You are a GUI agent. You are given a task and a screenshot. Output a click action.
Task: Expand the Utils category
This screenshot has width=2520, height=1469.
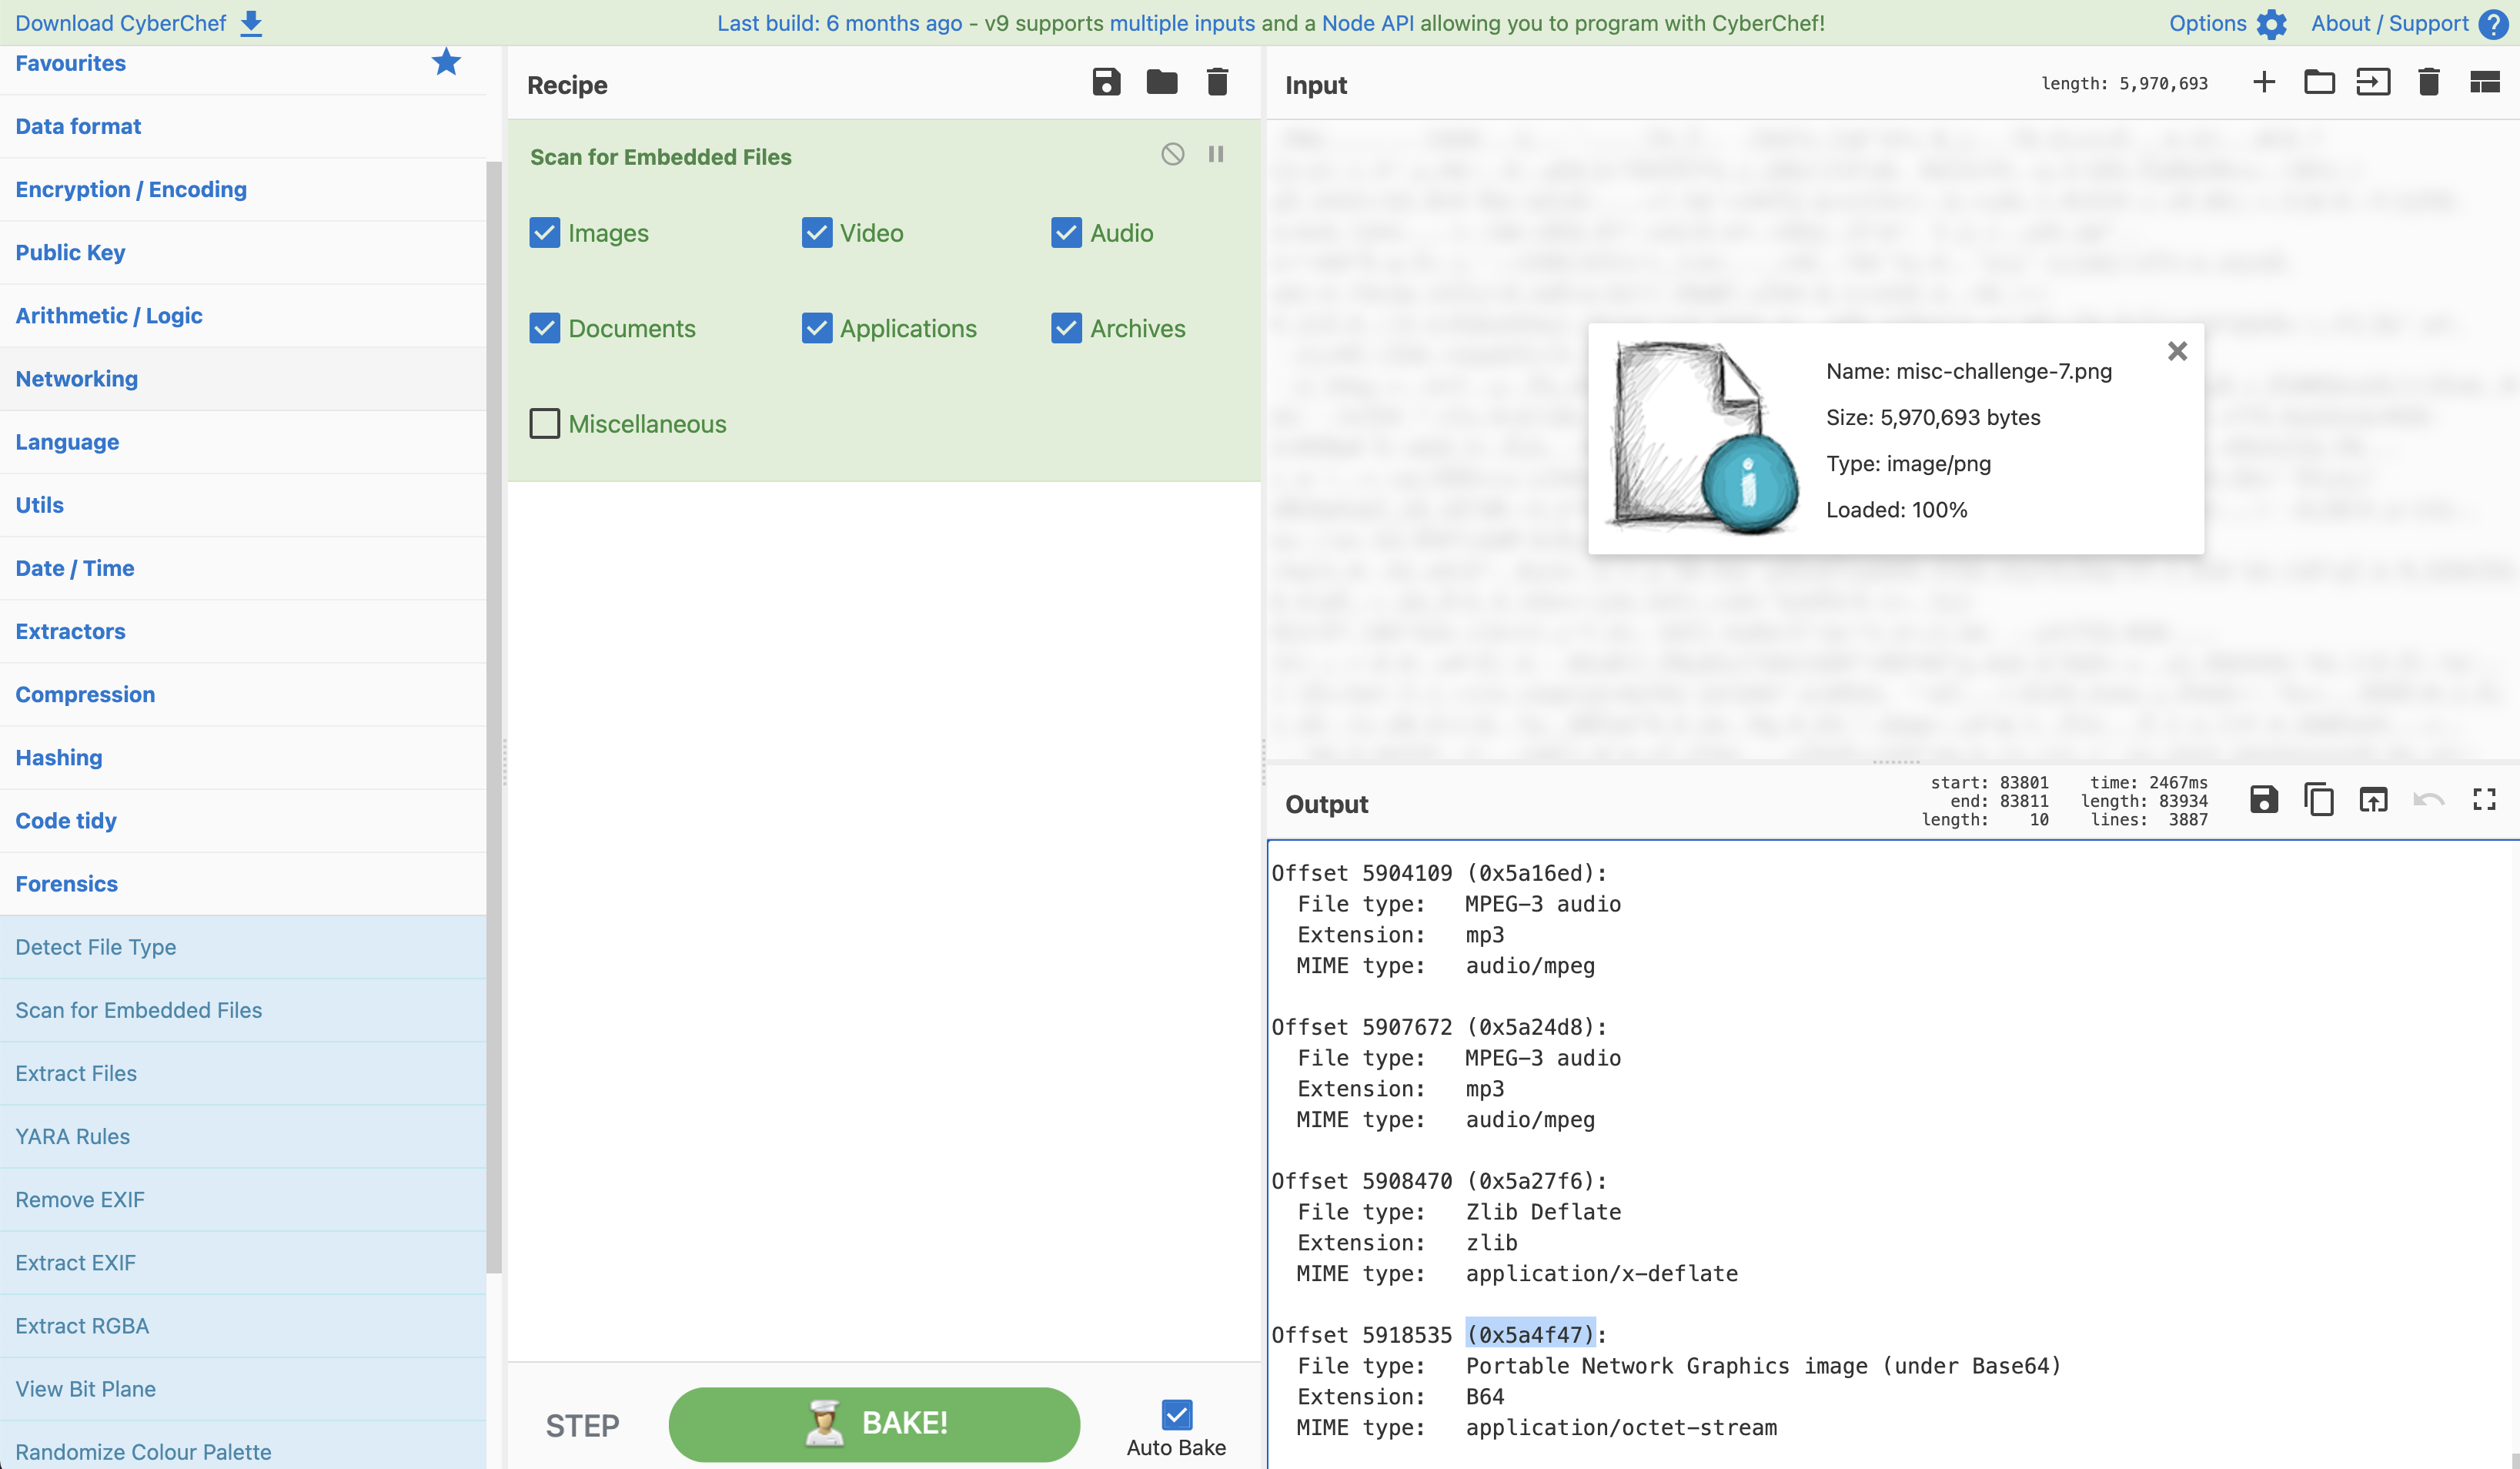[x=243, y=504]
